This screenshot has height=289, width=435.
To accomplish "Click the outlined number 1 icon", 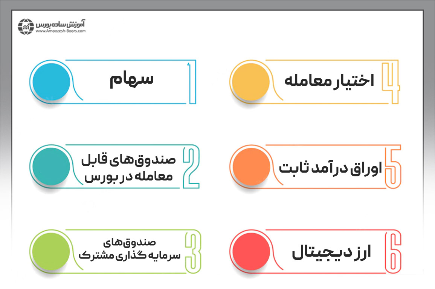I will [191, 81].
